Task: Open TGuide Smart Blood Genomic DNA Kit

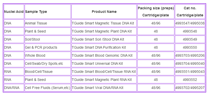Action: pos(102,55)
